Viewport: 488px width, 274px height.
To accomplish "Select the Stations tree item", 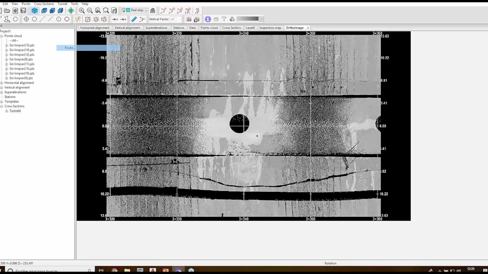I will 10,97.
